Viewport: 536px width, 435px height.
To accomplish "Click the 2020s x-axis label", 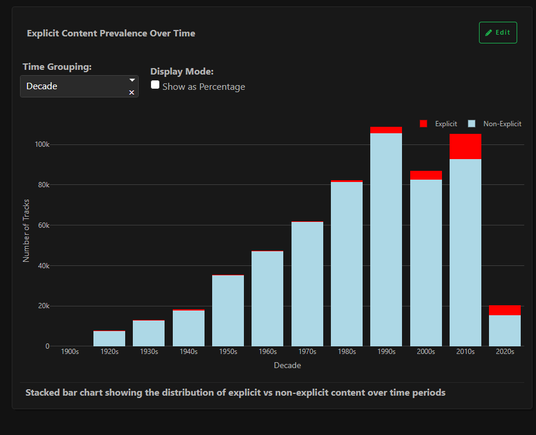I will [505, 352].
